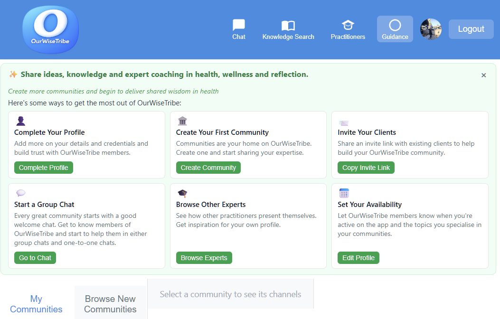Click the person icon above Complete Your Profile
Screen dimensions: 500x319
click(x=20, y=121)
